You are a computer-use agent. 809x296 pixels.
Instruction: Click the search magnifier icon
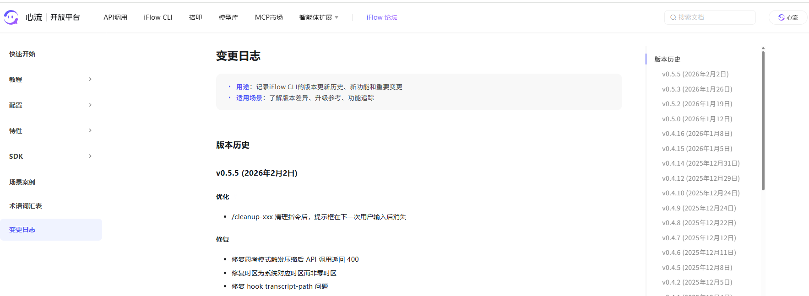tap(673, 17)
